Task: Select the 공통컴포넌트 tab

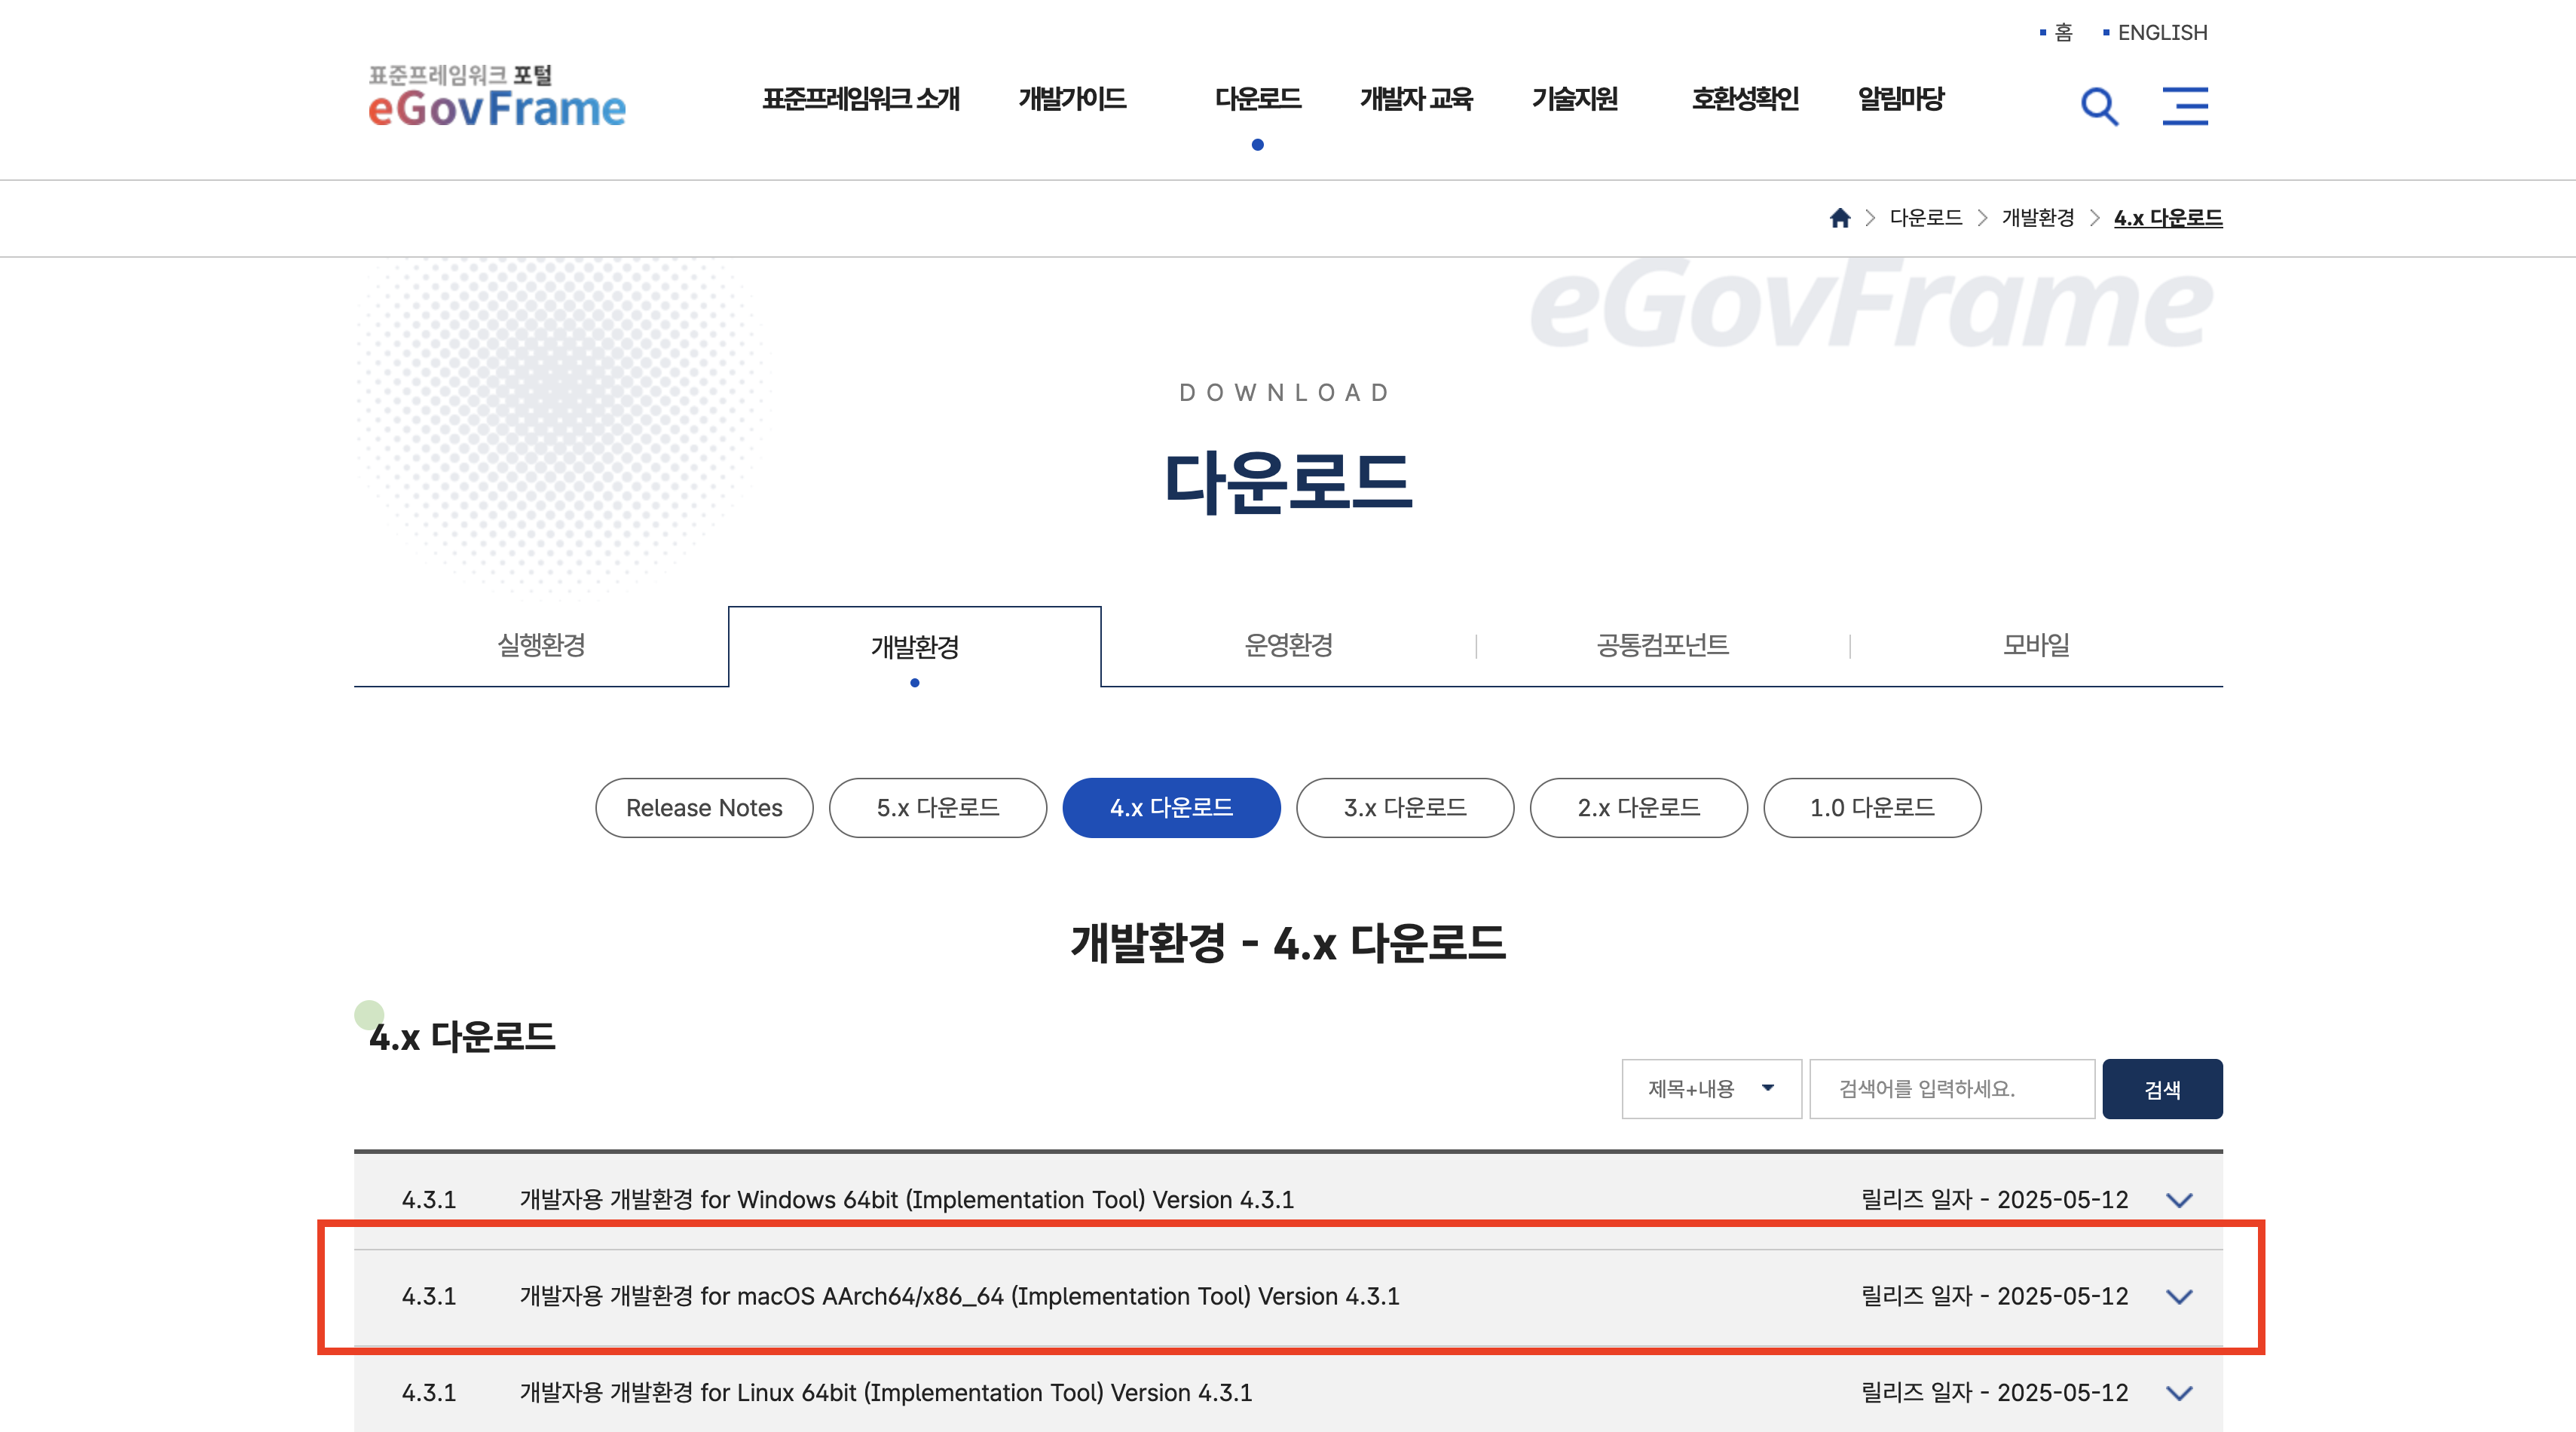Action: coord(1662,645)
